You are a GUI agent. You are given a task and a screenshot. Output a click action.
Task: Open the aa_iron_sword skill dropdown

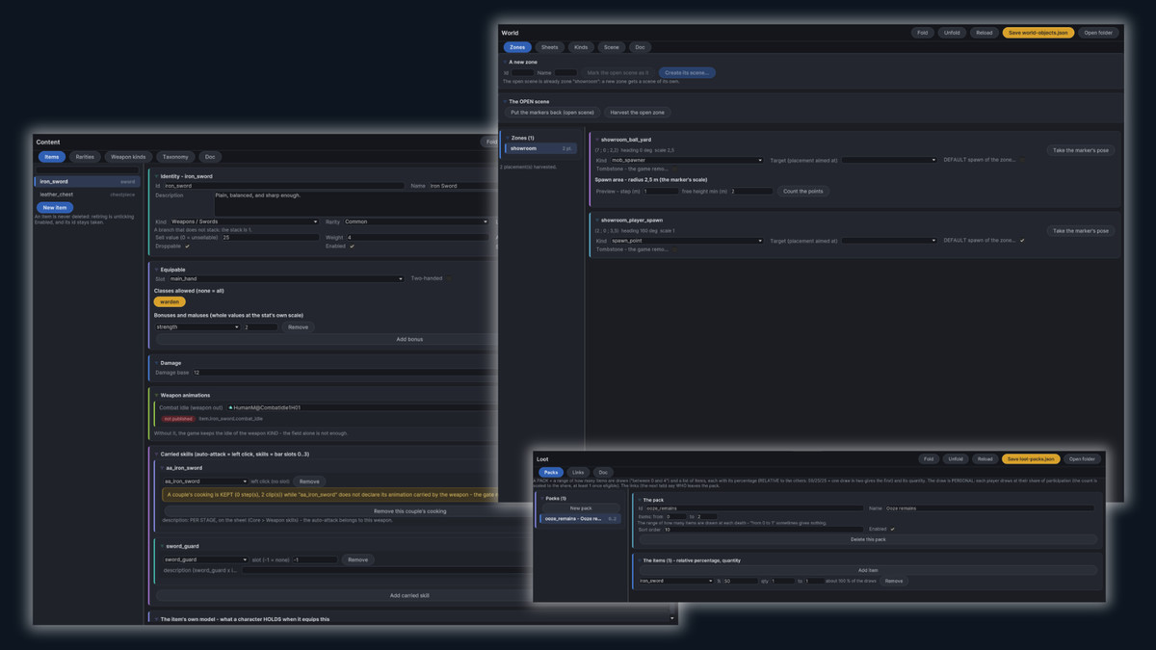click(x=205, y=481)
